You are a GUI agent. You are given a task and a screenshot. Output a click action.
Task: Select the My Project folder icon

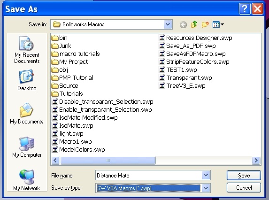[x=55, y=62]
